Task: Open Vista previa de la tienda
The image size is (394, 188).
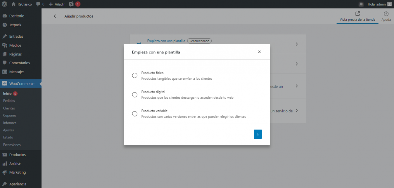Action: tap(357, 16)
